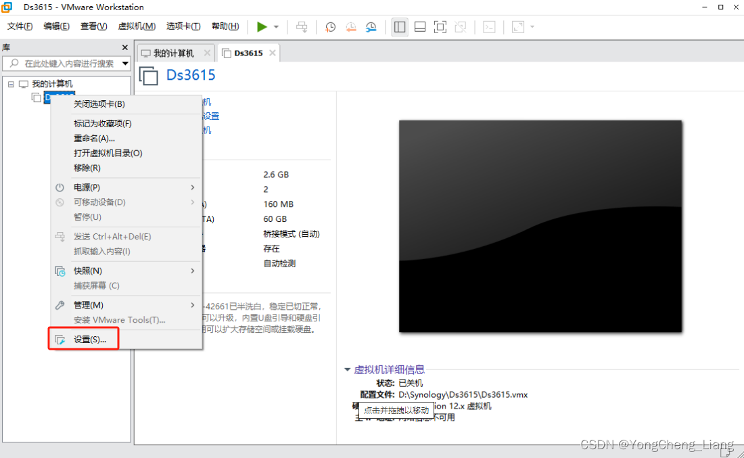
Task: Take a snapshot using the toolbar icon
Action: click(x=330, y=27)
